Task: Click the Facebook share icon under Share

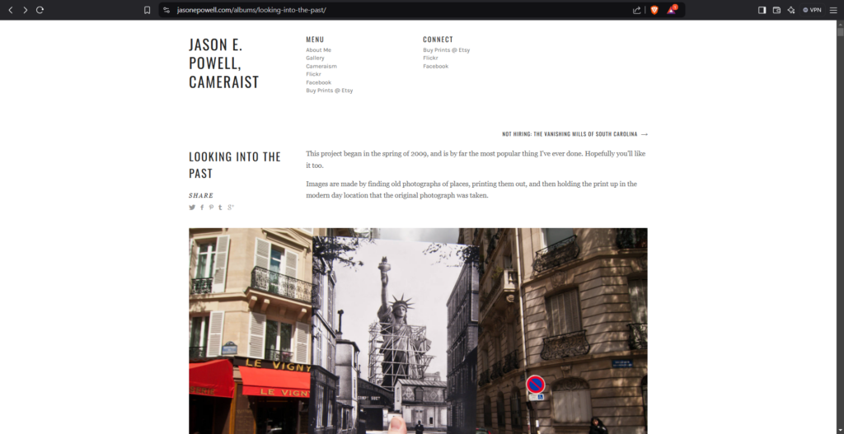Action: click(x=202, y=208)
